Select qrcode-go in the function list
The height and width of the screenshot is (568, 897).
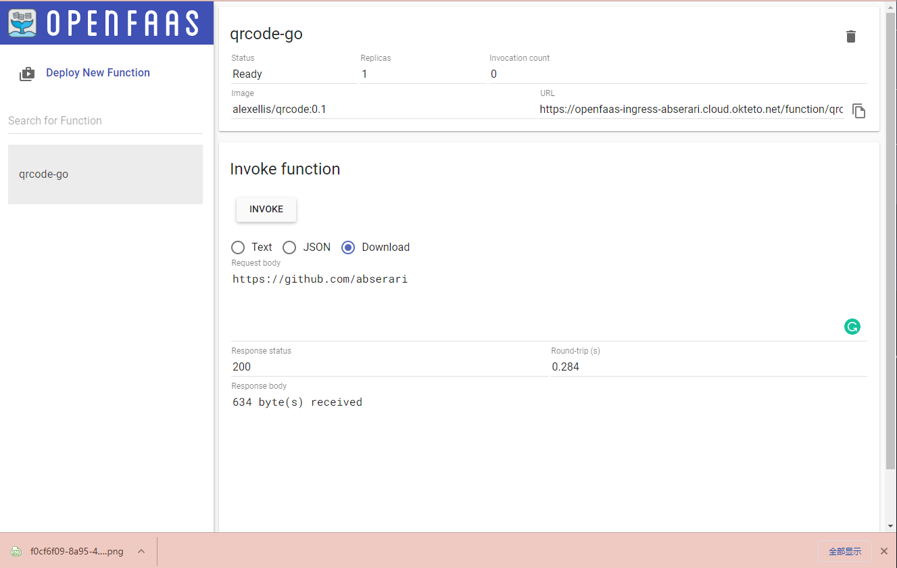[105, 174]
